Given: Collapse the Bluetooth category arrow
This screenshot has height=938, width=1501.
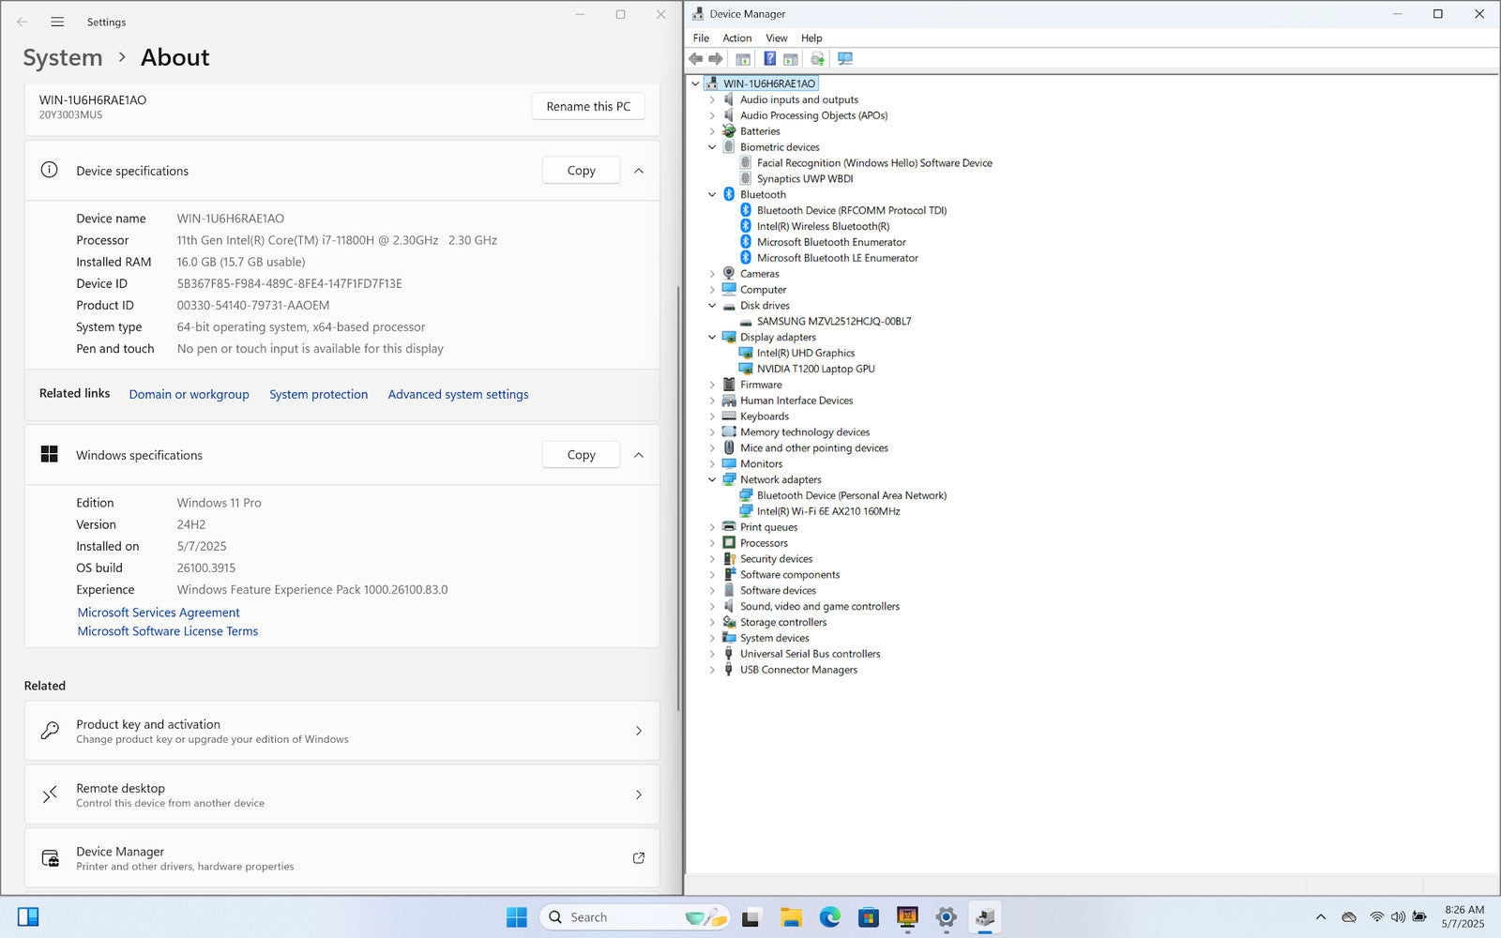Looking at the screenshot, I should [x=712, y=194].
